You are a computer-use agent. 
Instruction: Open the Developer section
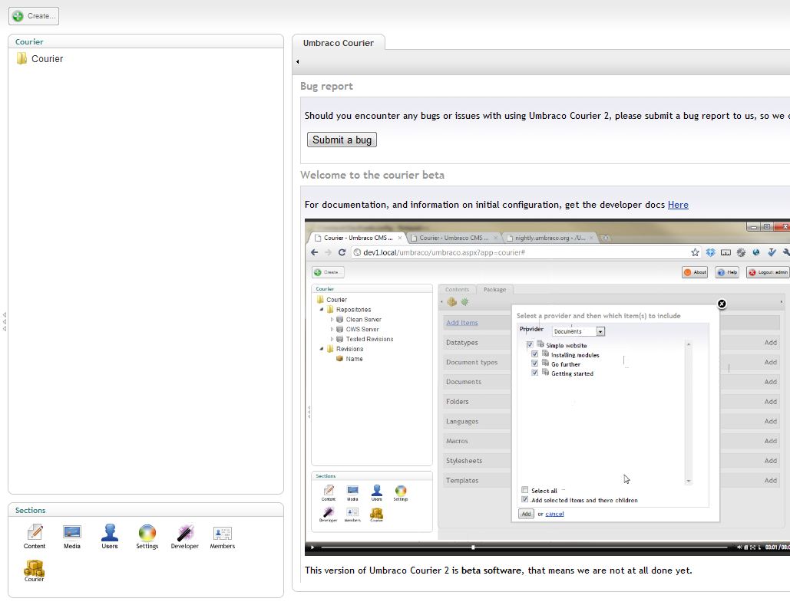(x=185, y=537)
